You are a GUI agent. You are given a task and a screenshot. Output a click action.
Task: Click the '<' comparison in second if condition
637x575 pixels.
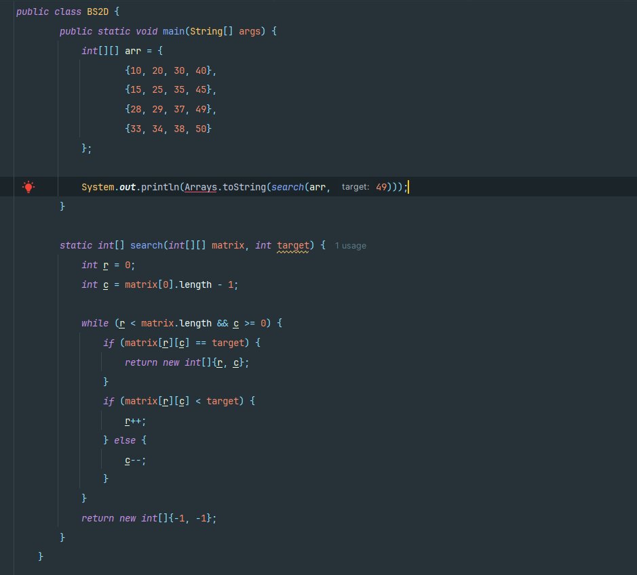[198, 401]
